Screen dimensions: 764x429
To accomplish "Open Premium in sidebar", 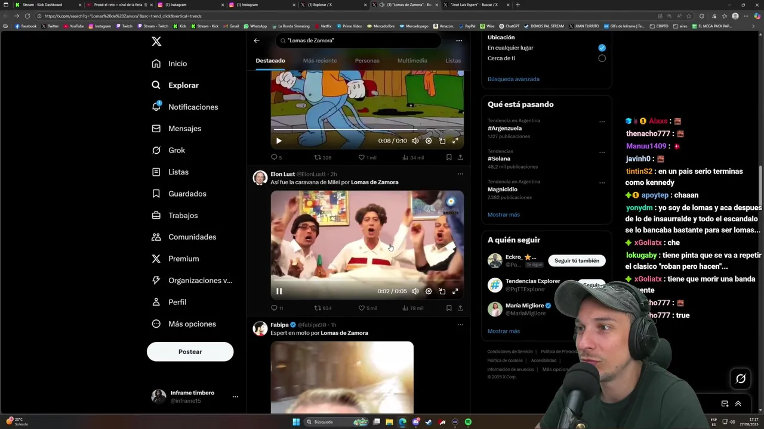I will point(175,259).
